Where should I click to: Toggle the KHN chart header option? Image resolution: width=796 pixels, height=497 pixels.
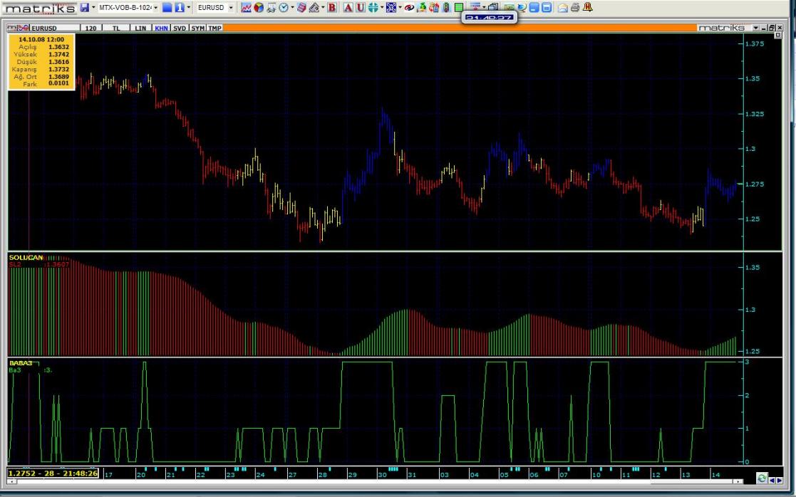162,28
